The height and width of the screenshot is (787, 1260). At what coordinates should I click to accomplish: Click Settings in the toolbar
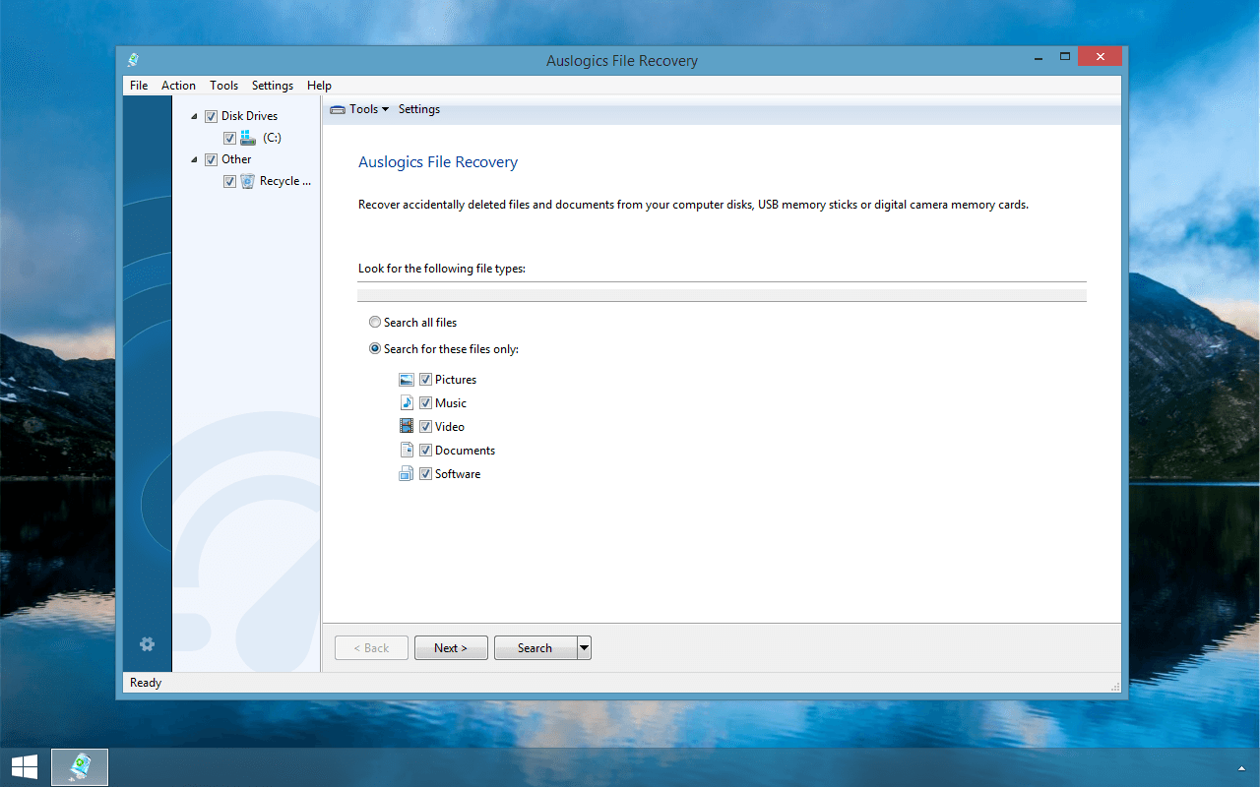tap(419, 109)
